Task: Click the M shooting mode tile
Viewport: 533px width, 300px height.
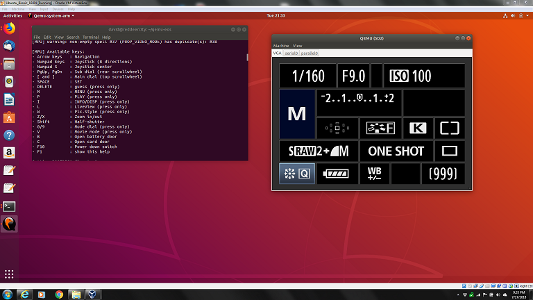Action: [297, 114]
